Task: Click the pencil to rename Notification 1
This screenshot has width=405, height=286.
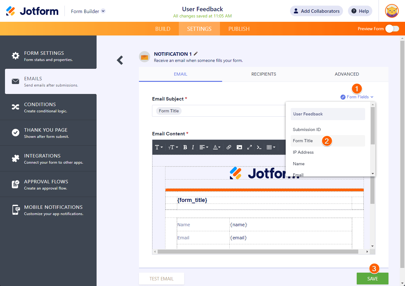Action: click(196, 54)
